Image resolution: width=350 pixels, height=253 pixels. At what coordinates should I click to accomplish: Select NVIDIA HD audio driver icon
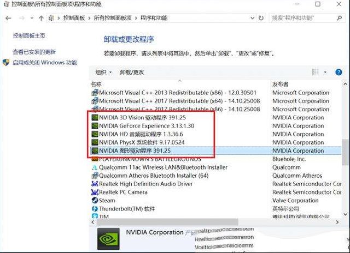(x=95, y=134)
